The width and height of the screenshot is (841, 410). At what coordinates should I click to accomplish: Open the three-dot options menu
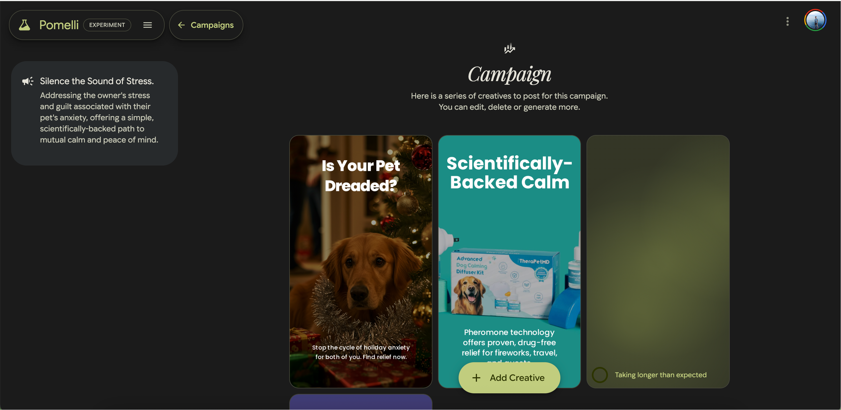pyautogui.click(x=787, y=21)
